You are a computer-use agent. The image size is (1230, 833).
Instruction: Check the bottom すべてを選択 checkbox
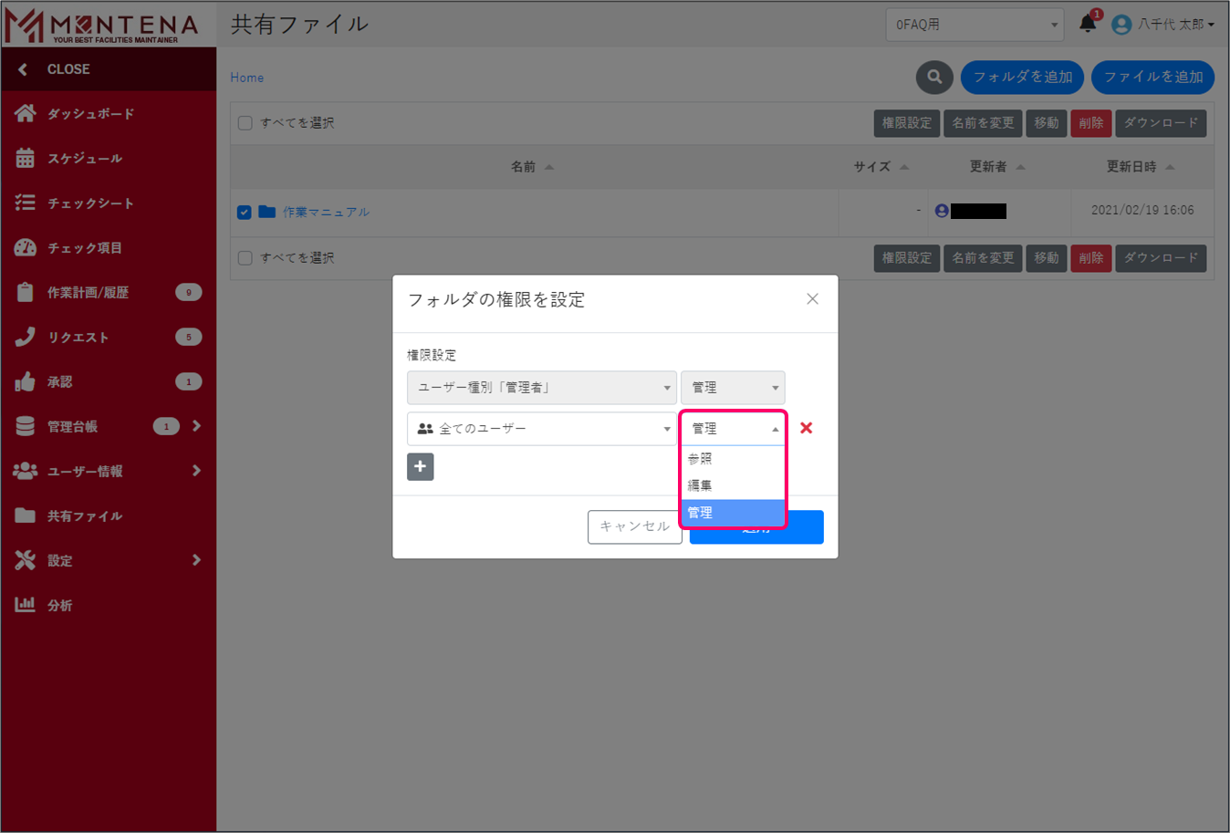point(245,258)
